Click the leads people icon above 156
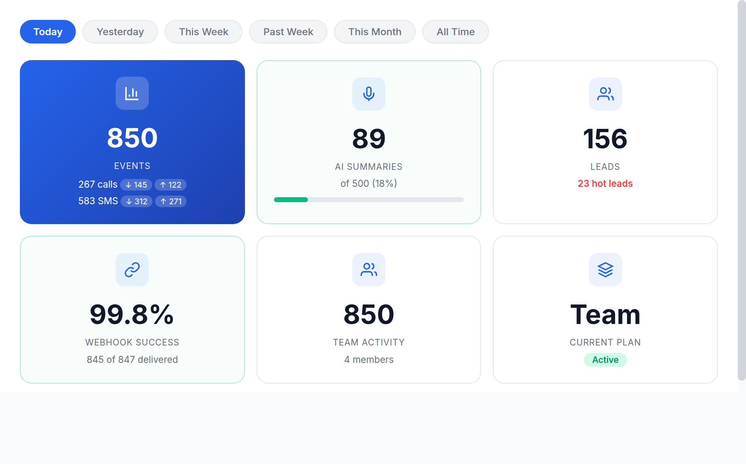This screenshot has height=464, width=746. (605, 94)
